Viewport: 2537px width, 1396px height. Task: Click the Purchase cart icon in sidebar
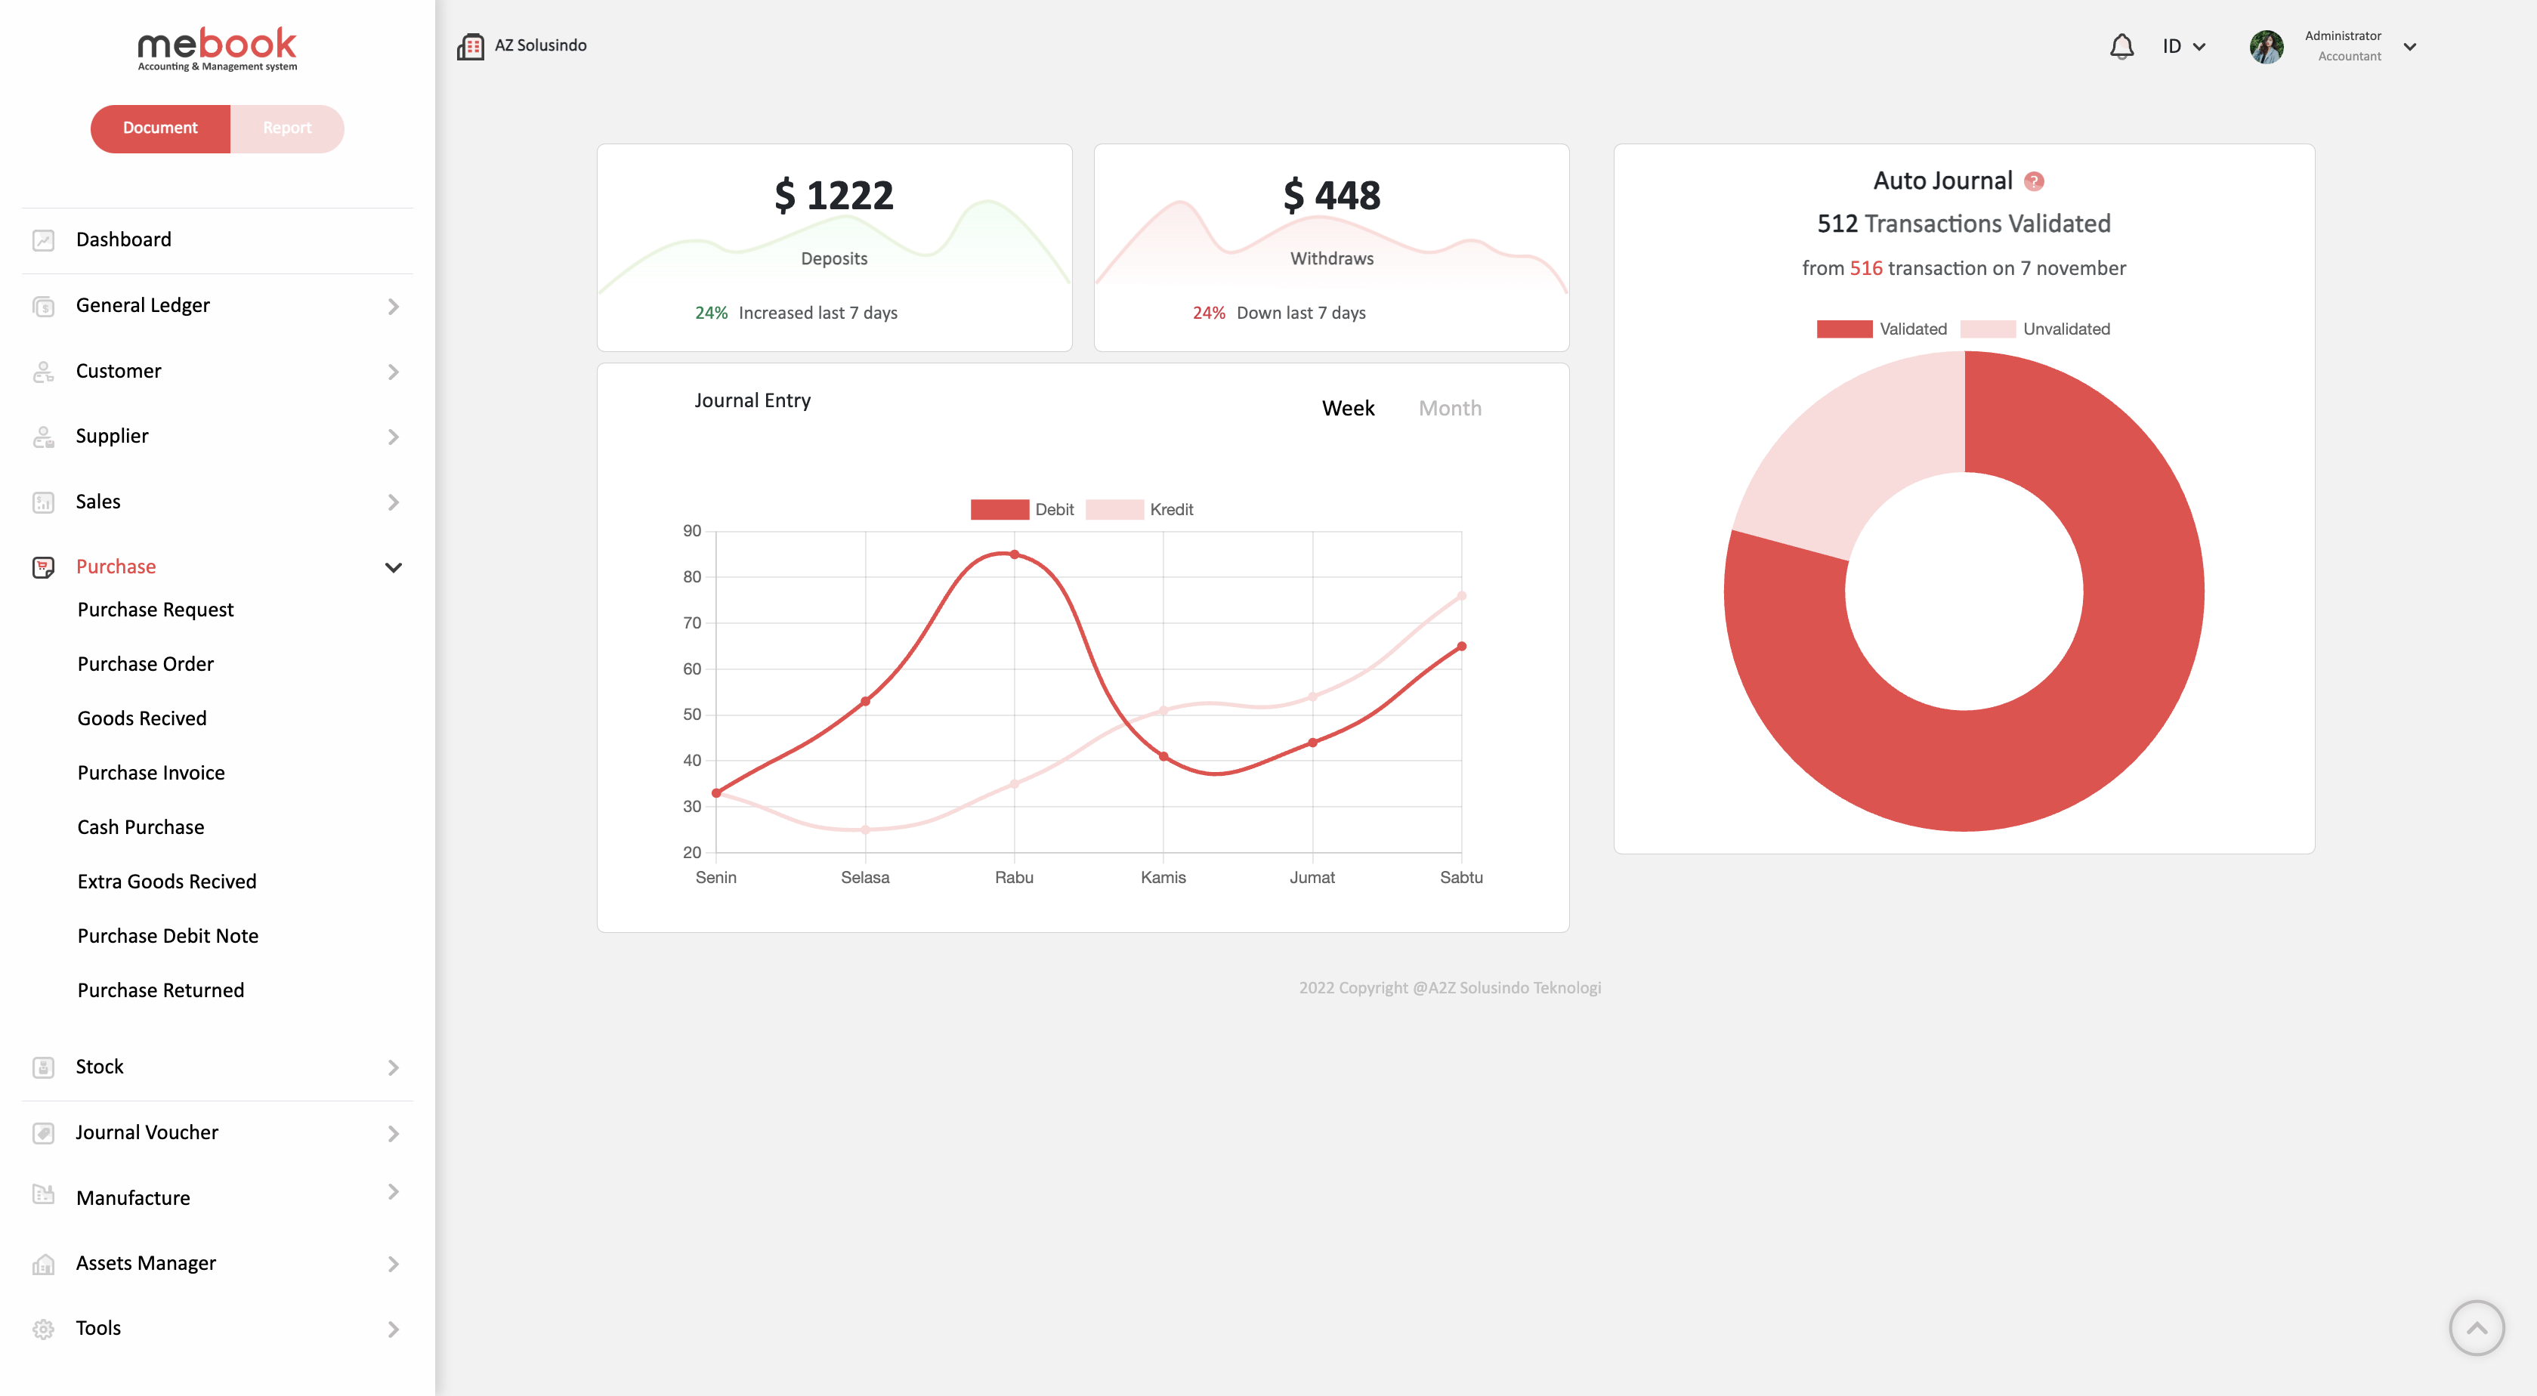pyautogui.click(x=43, y=567)
